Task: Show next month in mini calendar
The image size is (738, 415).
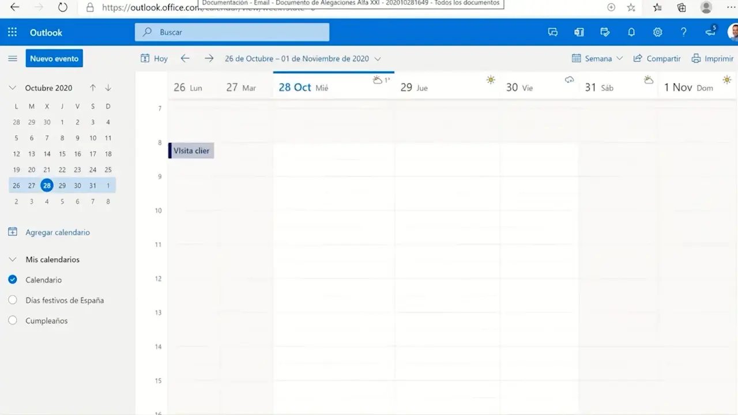Action: coord(108,88)
